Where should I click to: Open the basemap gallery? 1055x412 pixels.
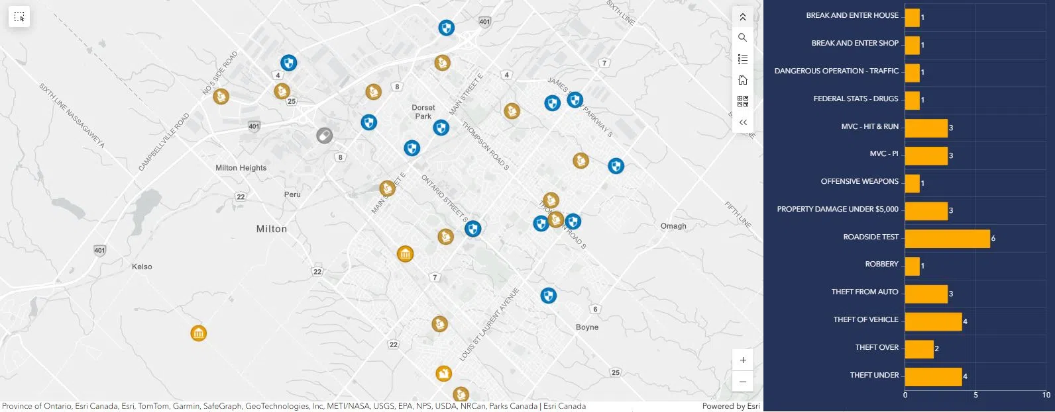point(742,101)
